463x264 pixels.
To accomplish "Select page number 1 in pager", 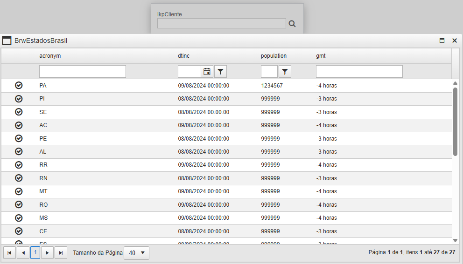I will pos(35,252).
